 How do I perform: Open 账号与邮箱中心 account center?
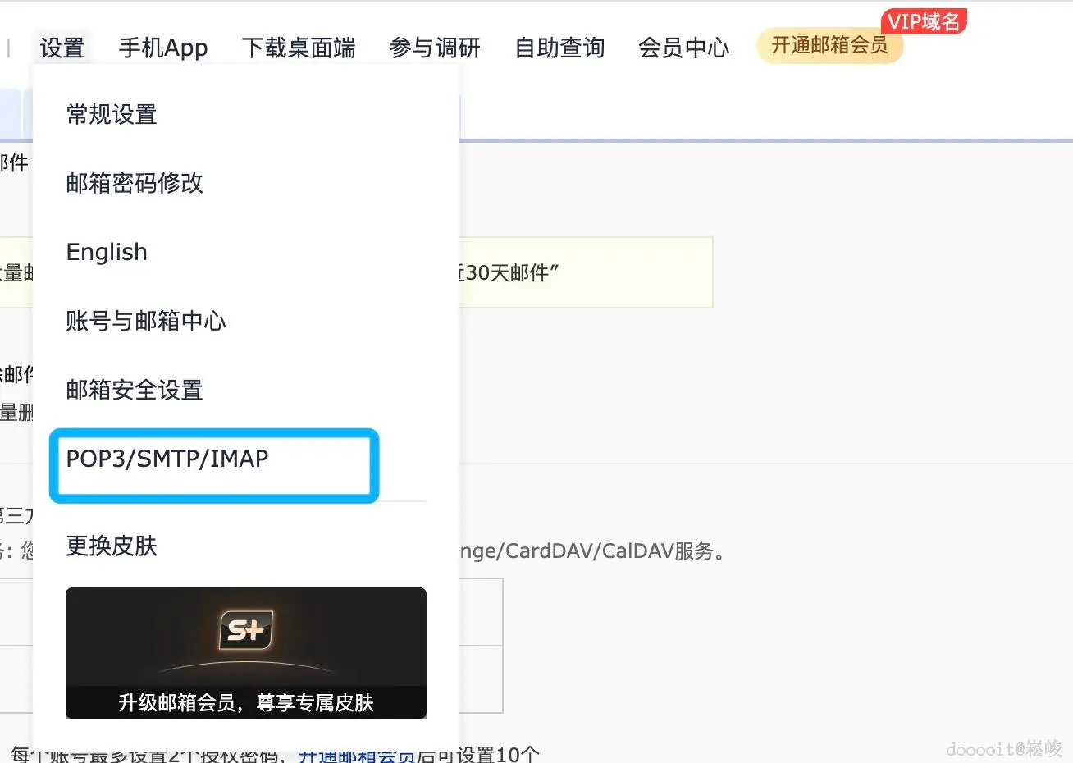click(x=145, y=322)
